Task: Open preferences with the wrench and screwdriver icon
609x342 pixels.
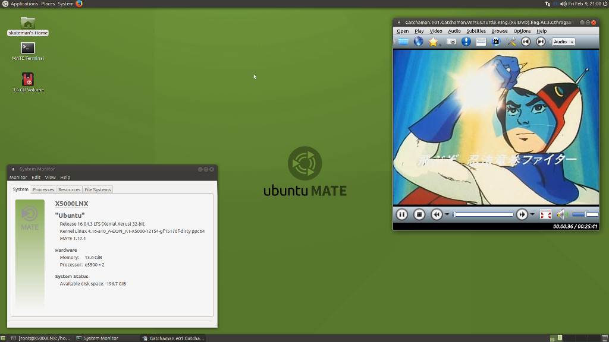Action: click(511, 42)
